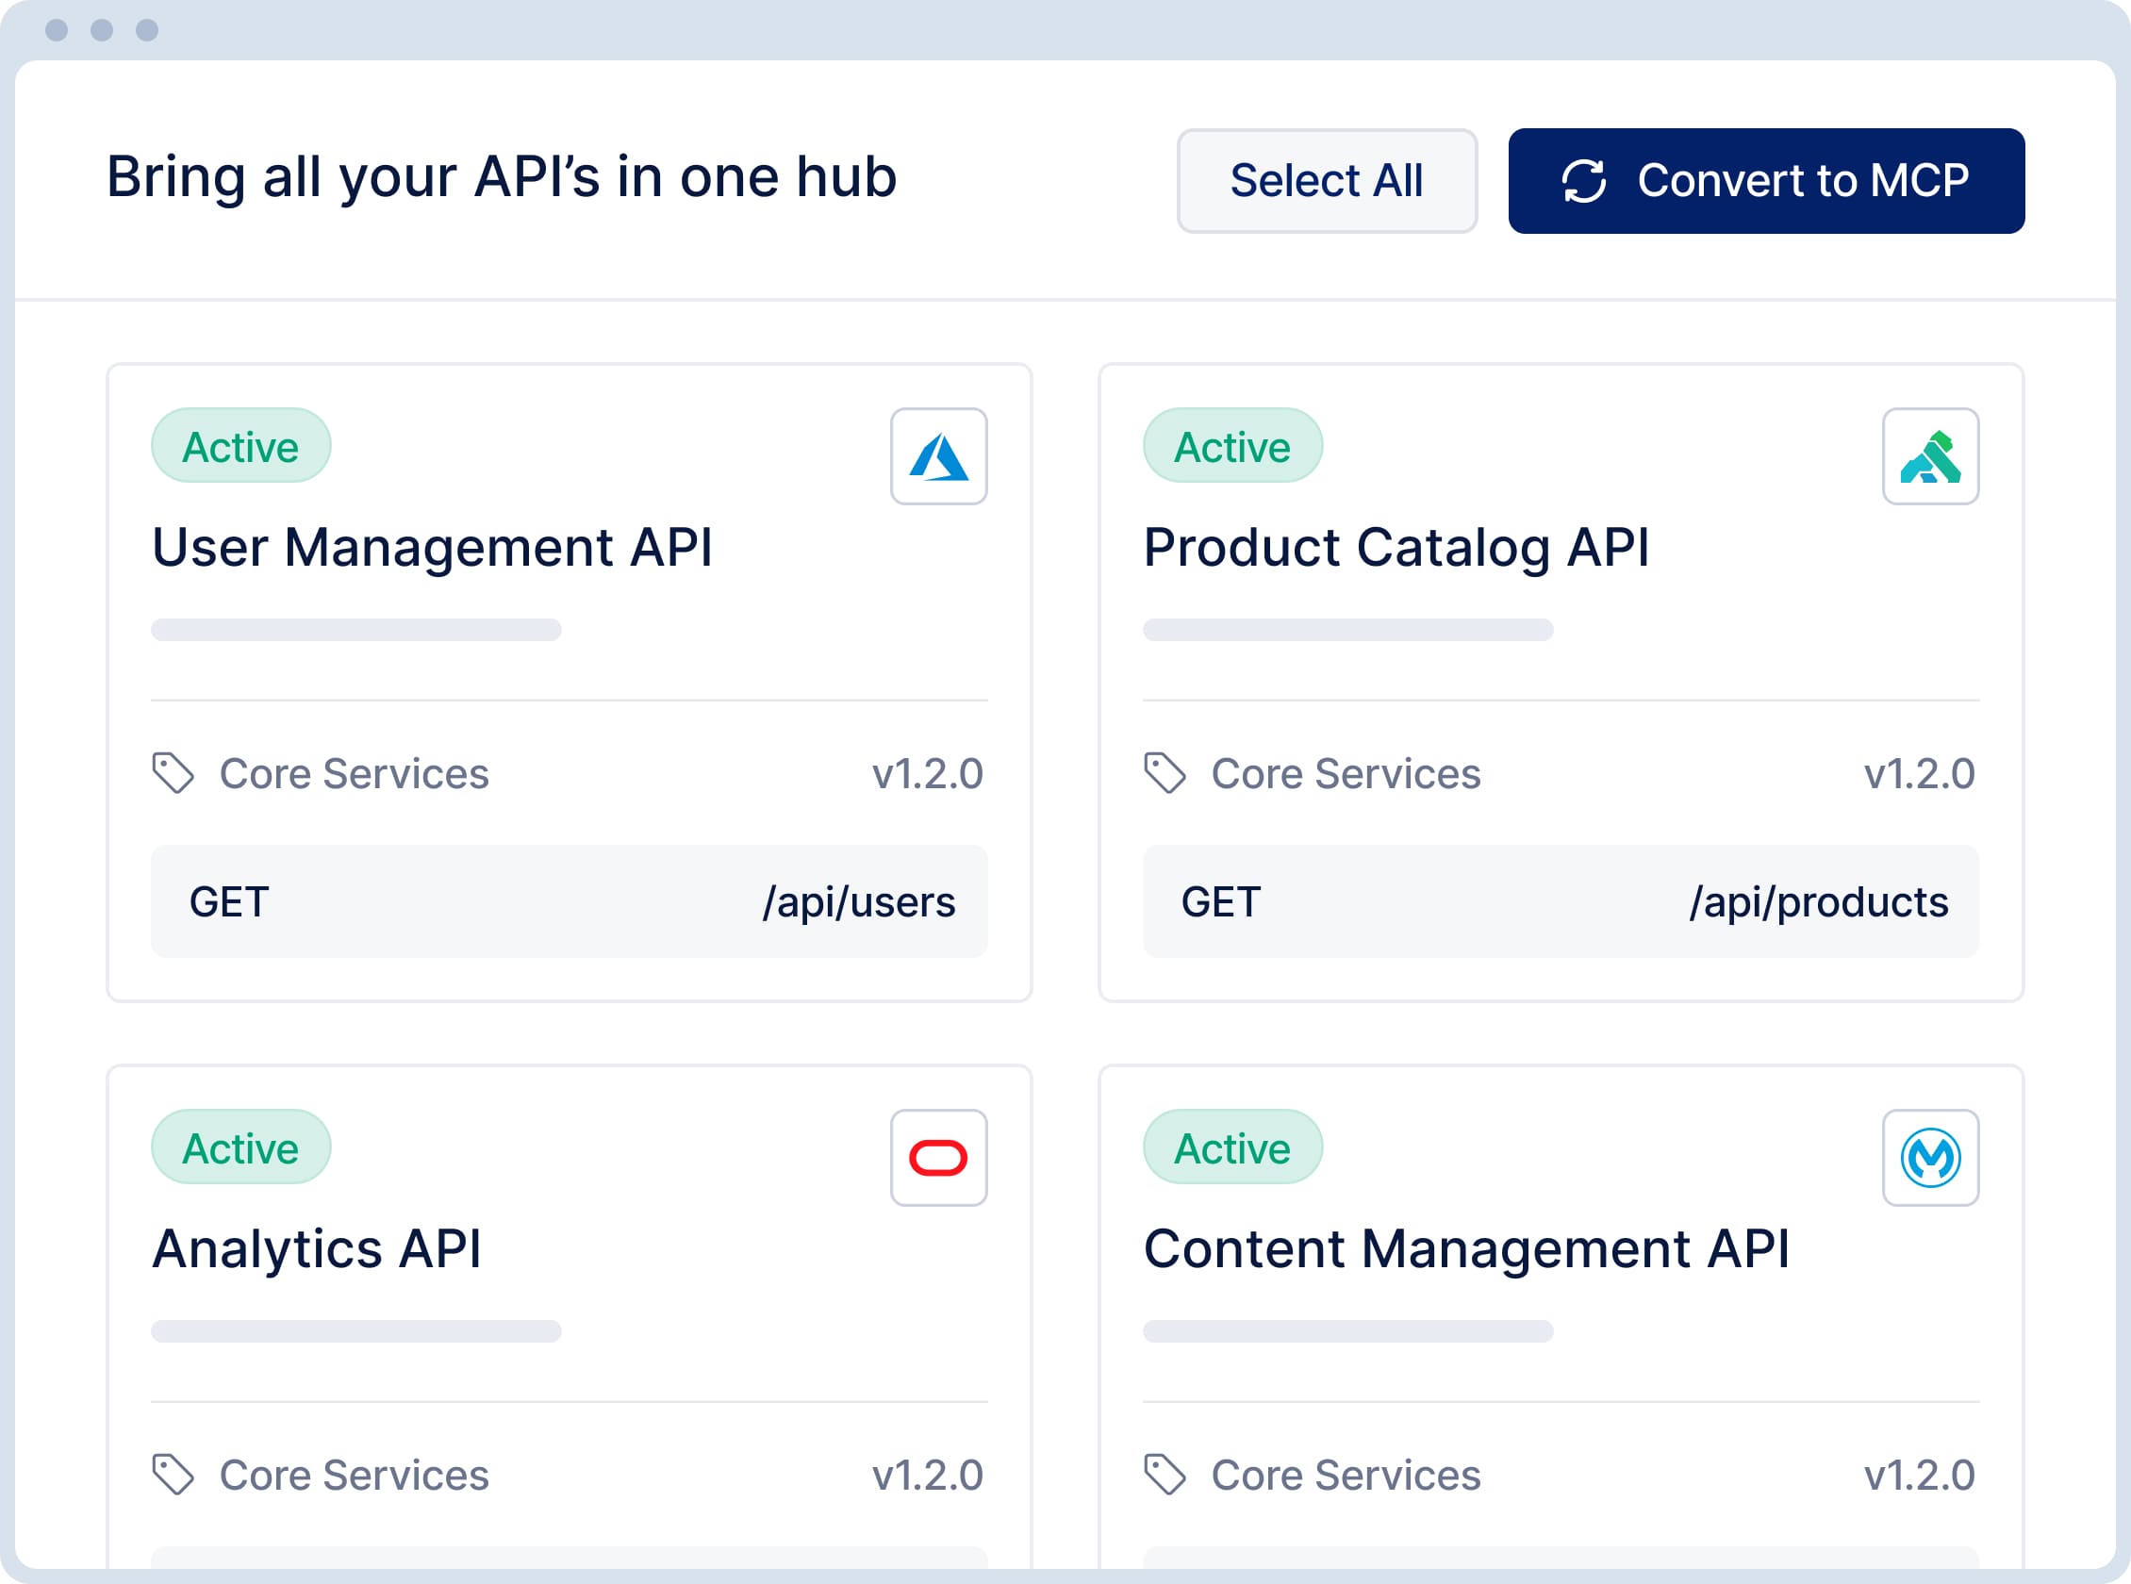Click Active badge on User Management API

tap(240, 446)
